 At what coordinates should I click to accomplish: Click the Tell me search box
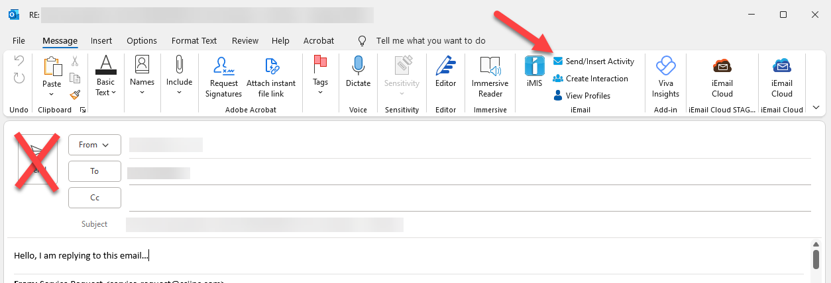pyautogui.click(x=430, y=41)
